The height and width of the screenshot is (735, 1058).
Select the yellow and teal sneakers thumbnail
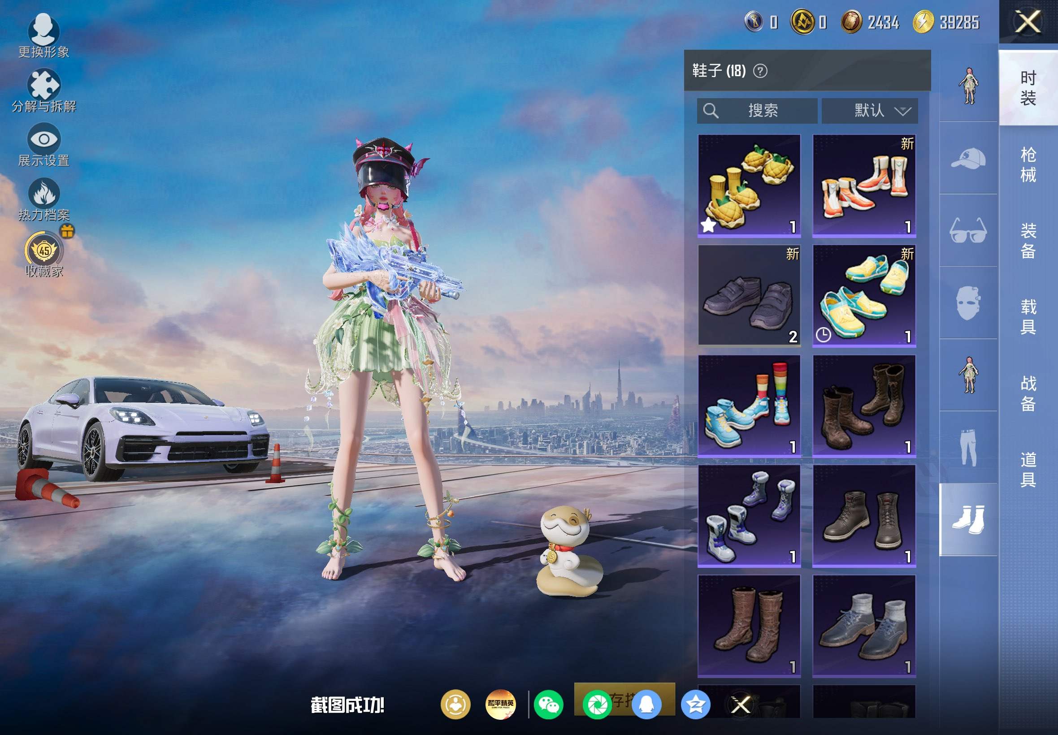pyautogui.click(x=864, y=296)
